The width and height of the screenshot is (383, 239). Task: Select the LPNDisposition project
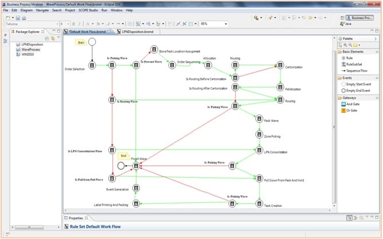pos(30,45)
